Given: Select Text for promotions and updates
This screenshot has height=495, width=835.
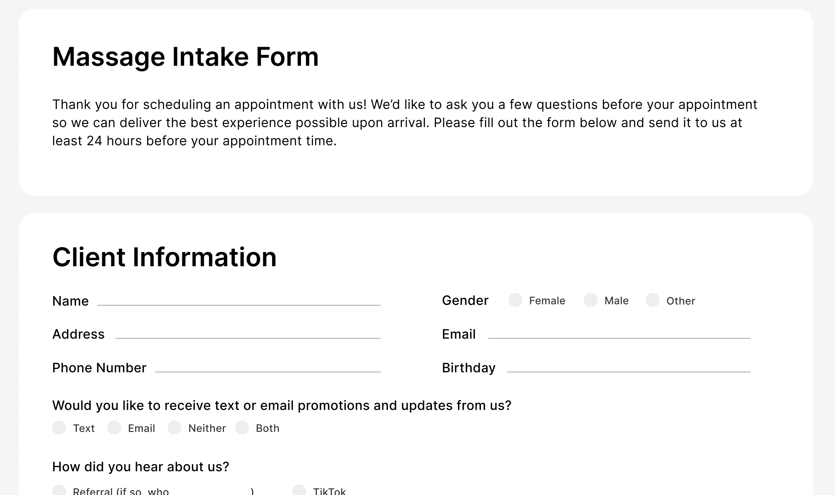Looking at the screenshot, I should coord(59,428).
